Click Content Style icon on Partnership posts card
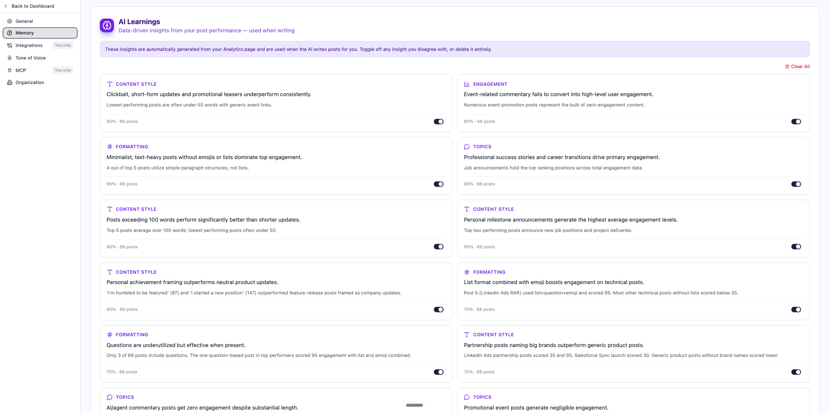The height and width of the screenshot is (413, 829). coord(467,335)
